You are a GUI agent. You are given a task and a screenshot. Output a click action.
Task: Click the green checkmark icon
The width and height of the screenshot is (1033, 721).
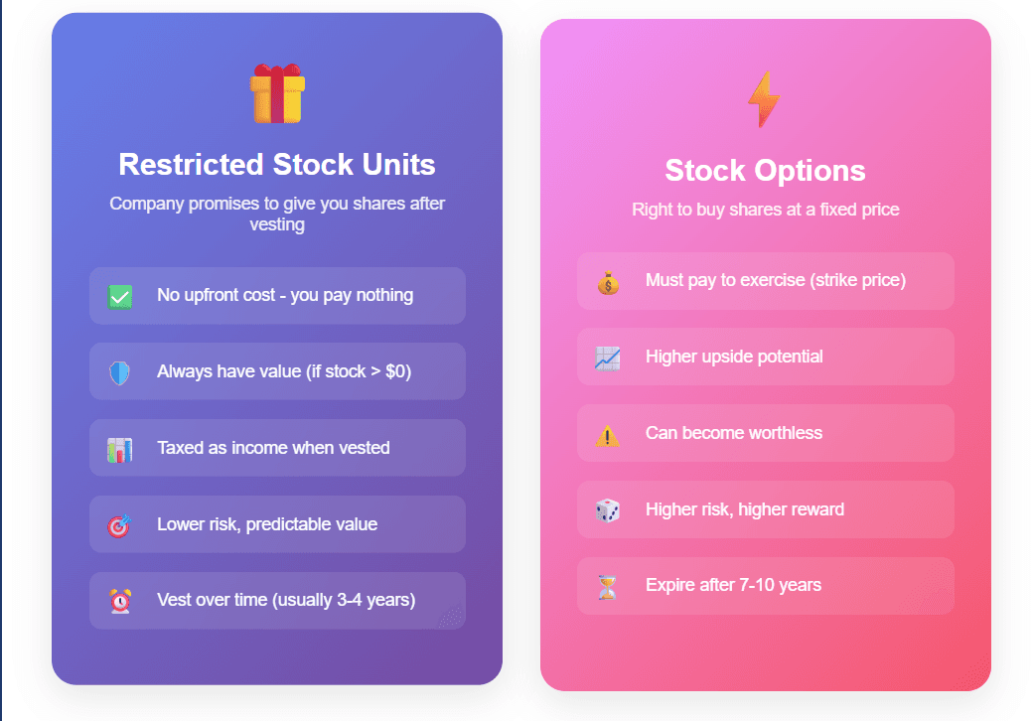click(120, 296)
